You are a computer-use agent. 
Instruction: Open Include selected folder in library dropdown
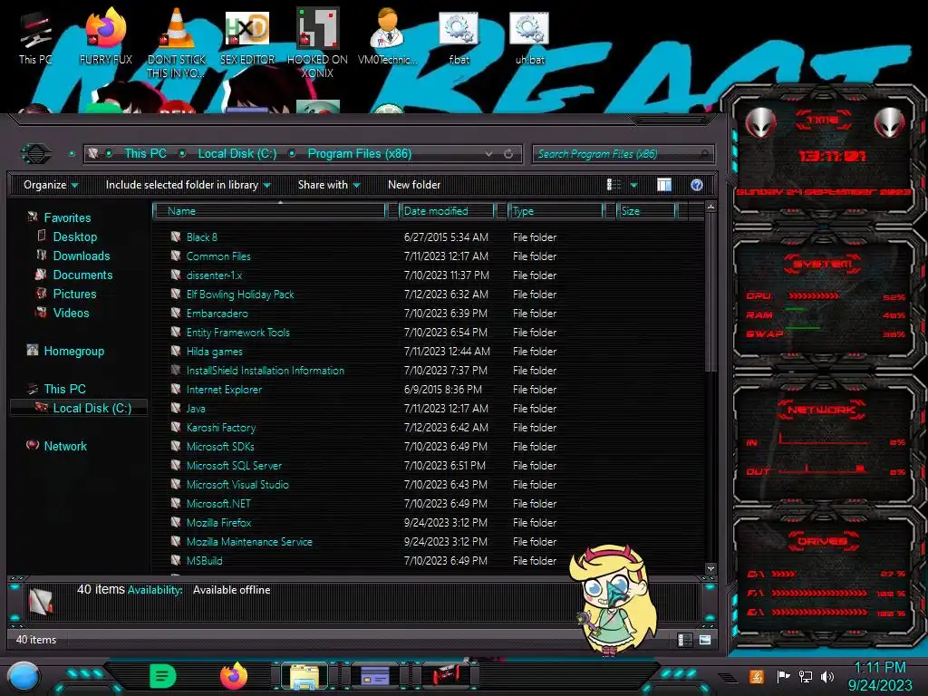coord(188,185)
